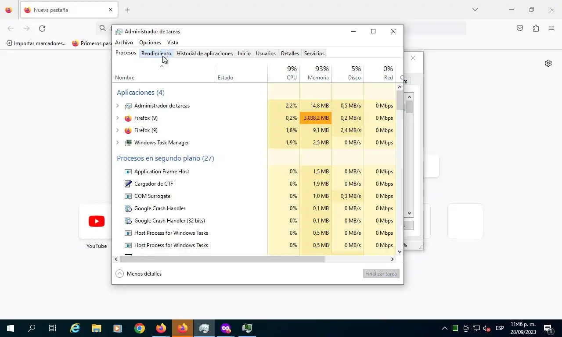Click the first Firefox (9) process icon
This screenshot has width=562, height=337.
[128, 118]
